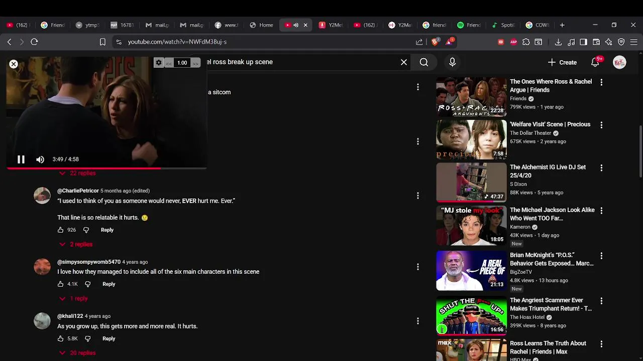Open the options menu for the 'a sitcom' comment
The height and width of the screenshot is (361, 643).
coord(417,87)
